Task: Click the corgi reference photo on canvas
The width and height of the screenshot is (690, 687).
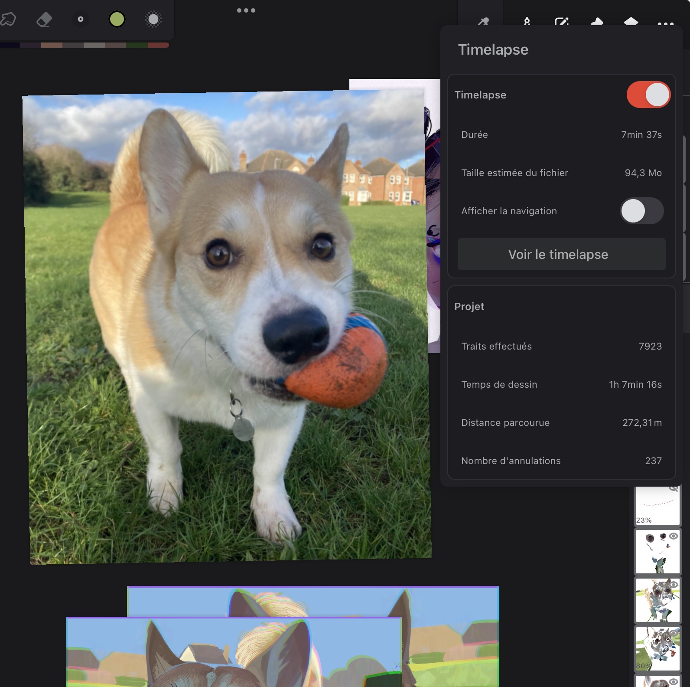Action: (225, 325)
